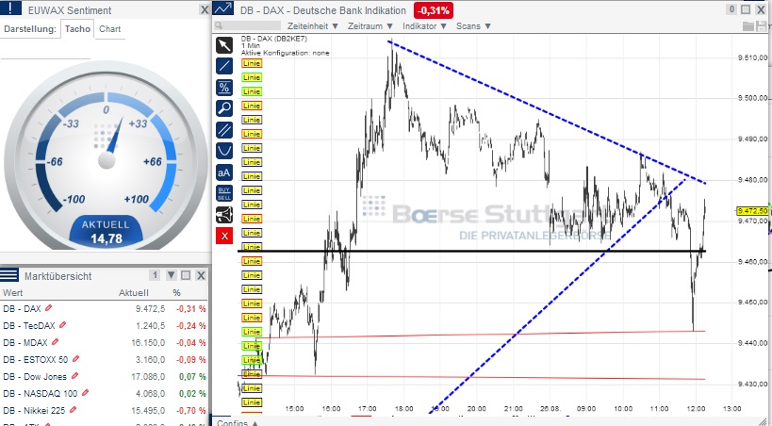Open the folder icon in the chart menu bar

(x=748, y=26)
